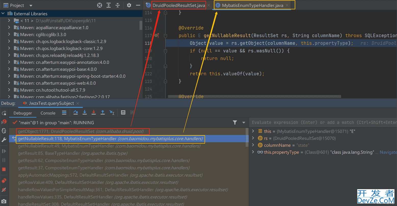Close DruidPooledResultSet.java tab
397x206 pixels.
click(x=209, y=5)
